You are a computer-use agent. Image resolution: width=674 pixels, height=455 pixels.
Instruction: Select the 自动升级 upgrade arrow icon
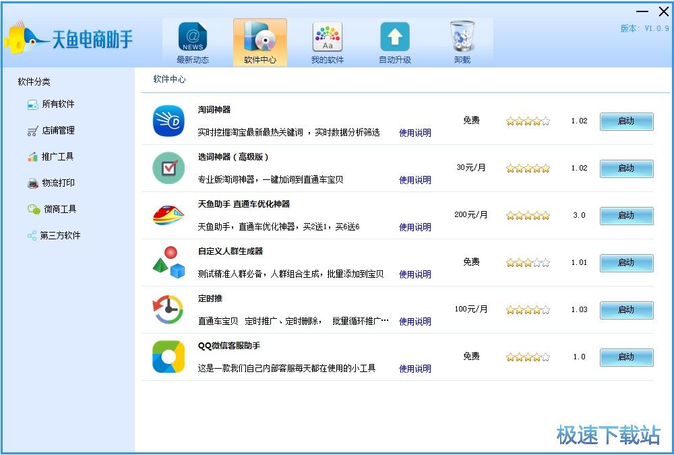(394, 37)
